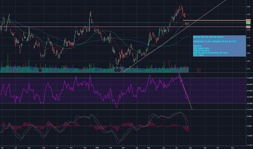The height and width of the screenshot is (149, 253).
Task: Click the upcoming earnings E marker near August
Action: [x=199, y=70]
